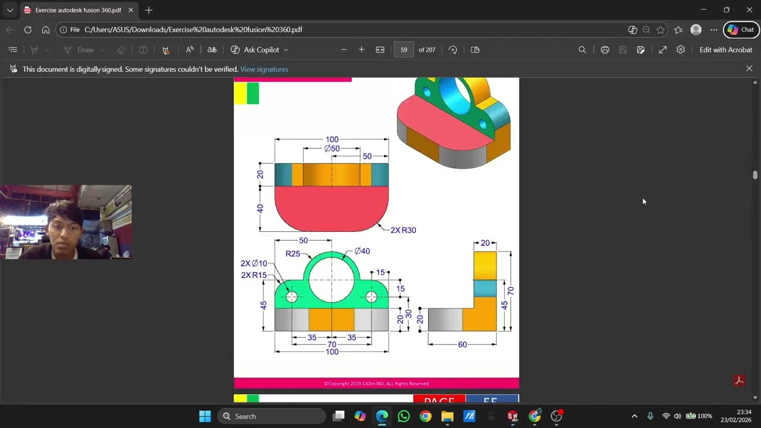Add this page to favorites star

tap(661, 30)
